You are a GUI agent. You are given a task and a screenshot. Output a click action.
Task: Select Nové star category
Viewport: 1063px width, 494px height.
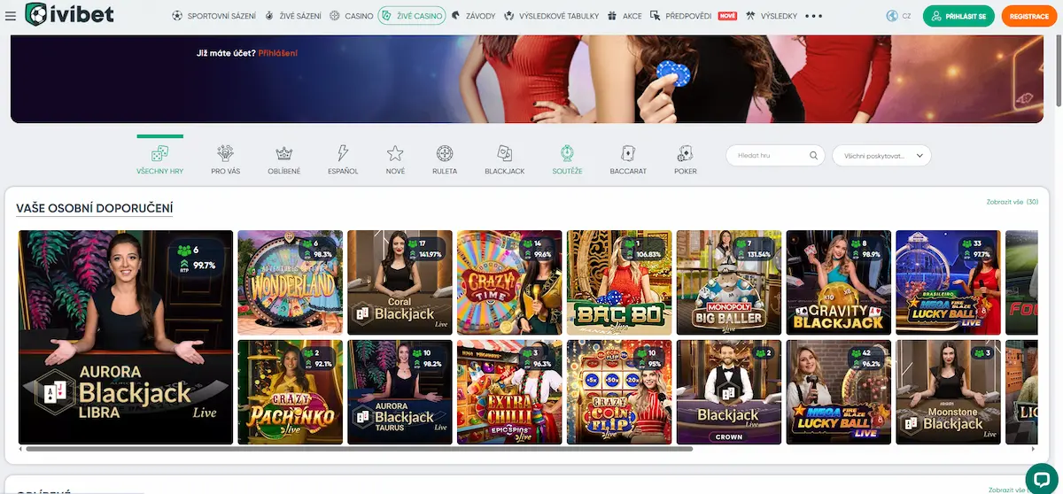[395, 159]
